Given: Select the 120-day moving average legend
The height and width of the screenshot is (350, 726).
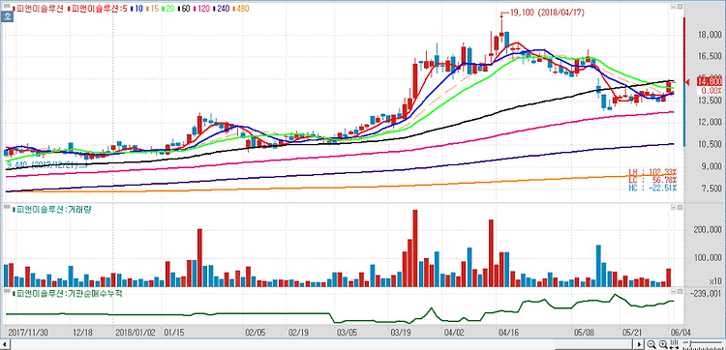Looking at the screenshot, I should [x=202, y=9].
